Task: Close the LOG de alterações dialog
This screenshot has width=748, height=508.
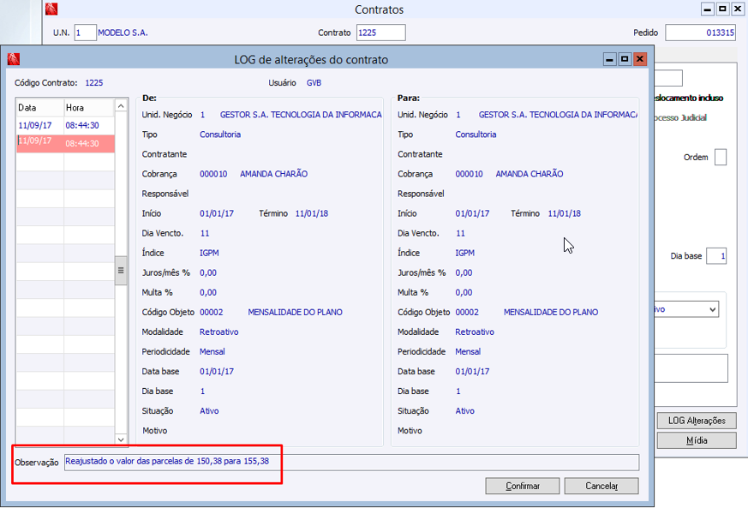Action: tap(640, 59)
